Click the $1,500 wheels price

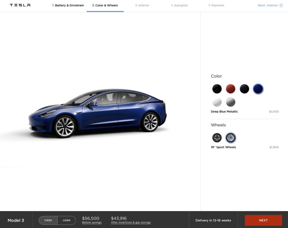click(x=274, y=147)
